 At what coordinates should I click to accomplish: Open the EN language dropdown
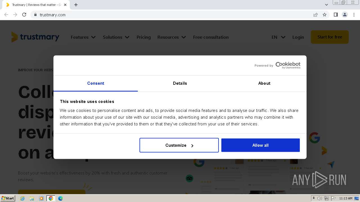tap(278, 37)
